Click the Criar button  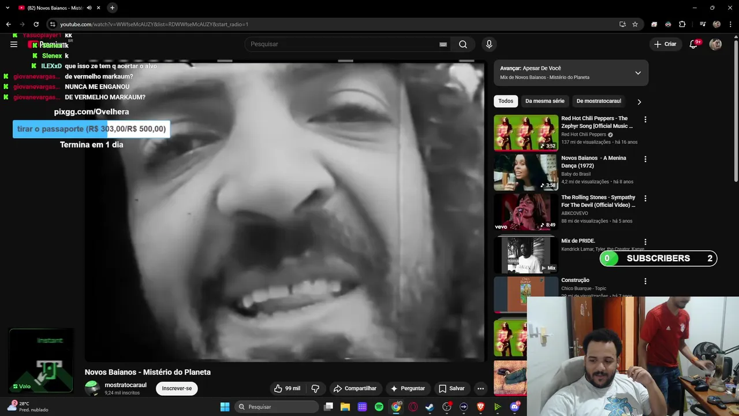pyautogui.click(x=665, y=44)
